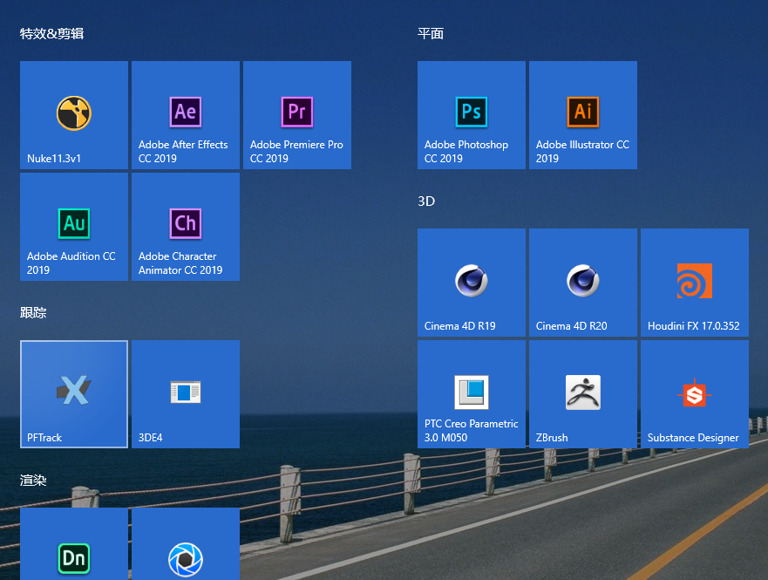Open Adobe Illustrator CC 2019 tile
The image size is (768, 580).
[583, 115]
